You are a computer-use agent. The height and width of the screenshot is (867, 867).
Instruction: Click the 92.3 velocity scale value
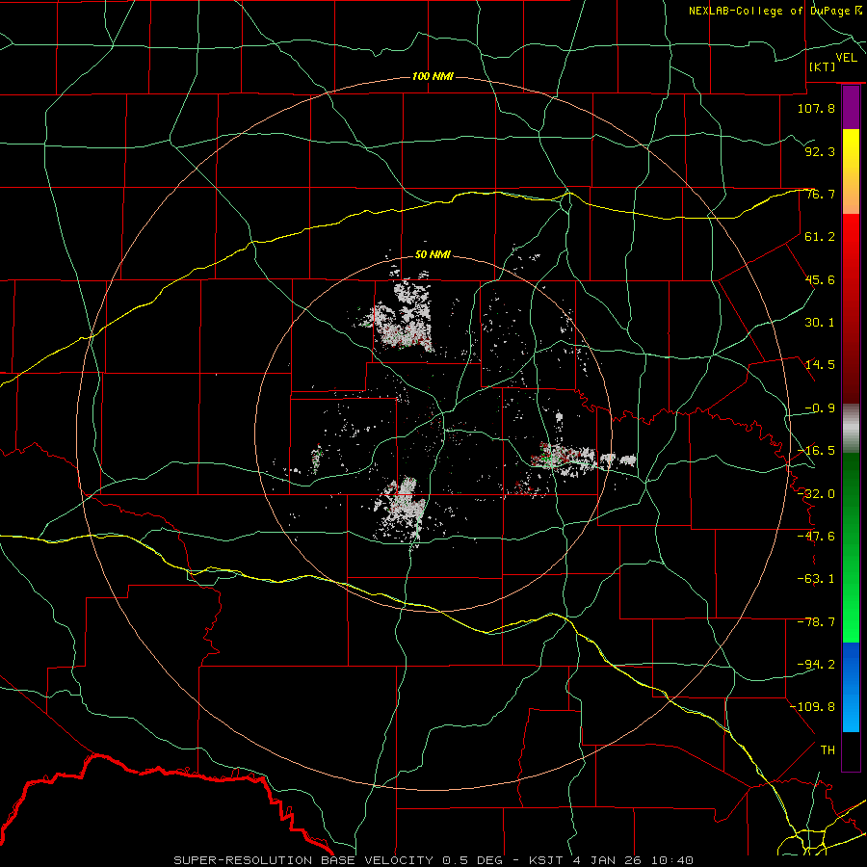click(820, 151)
